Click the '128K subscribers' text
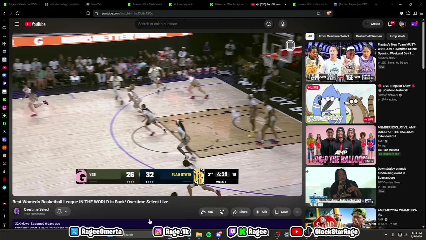Screen dimensions: 426x240 click(34, 214)
